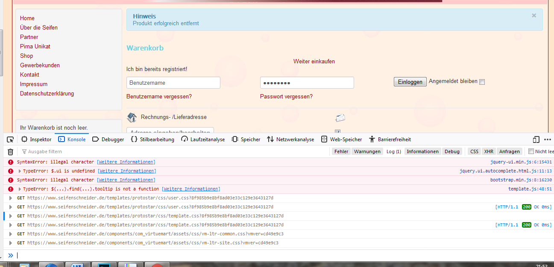554x267 pixels.
Task: Follow the Passwort vergessen? link
Action: tap(286, 97)
